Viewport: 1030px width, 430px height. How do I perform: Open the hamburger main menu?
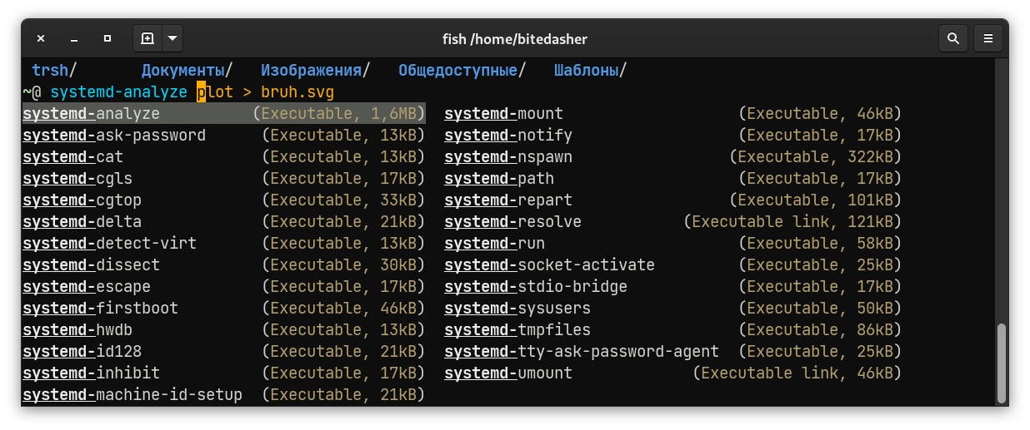pos(988,38)
